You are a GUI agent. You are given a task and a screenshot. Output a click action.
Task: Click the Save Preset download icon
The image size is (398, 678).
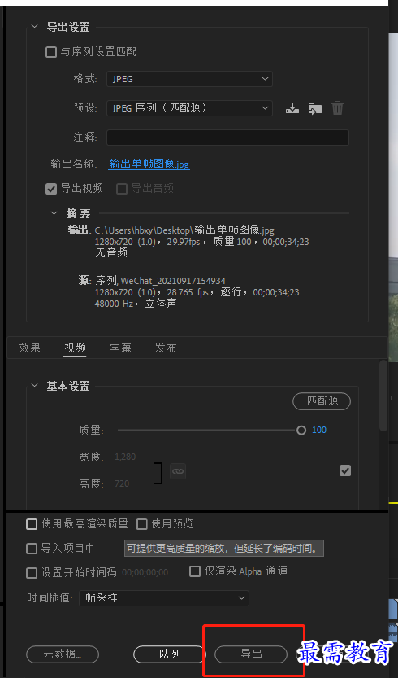point(292,108)
